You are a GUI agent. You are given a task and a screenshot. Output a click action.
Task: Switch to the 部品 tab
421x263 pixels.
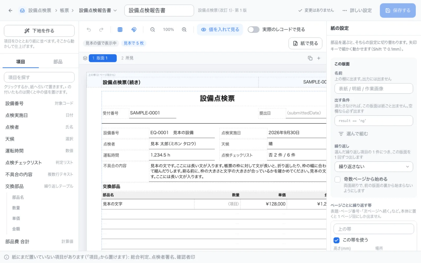tap(58, 62)
